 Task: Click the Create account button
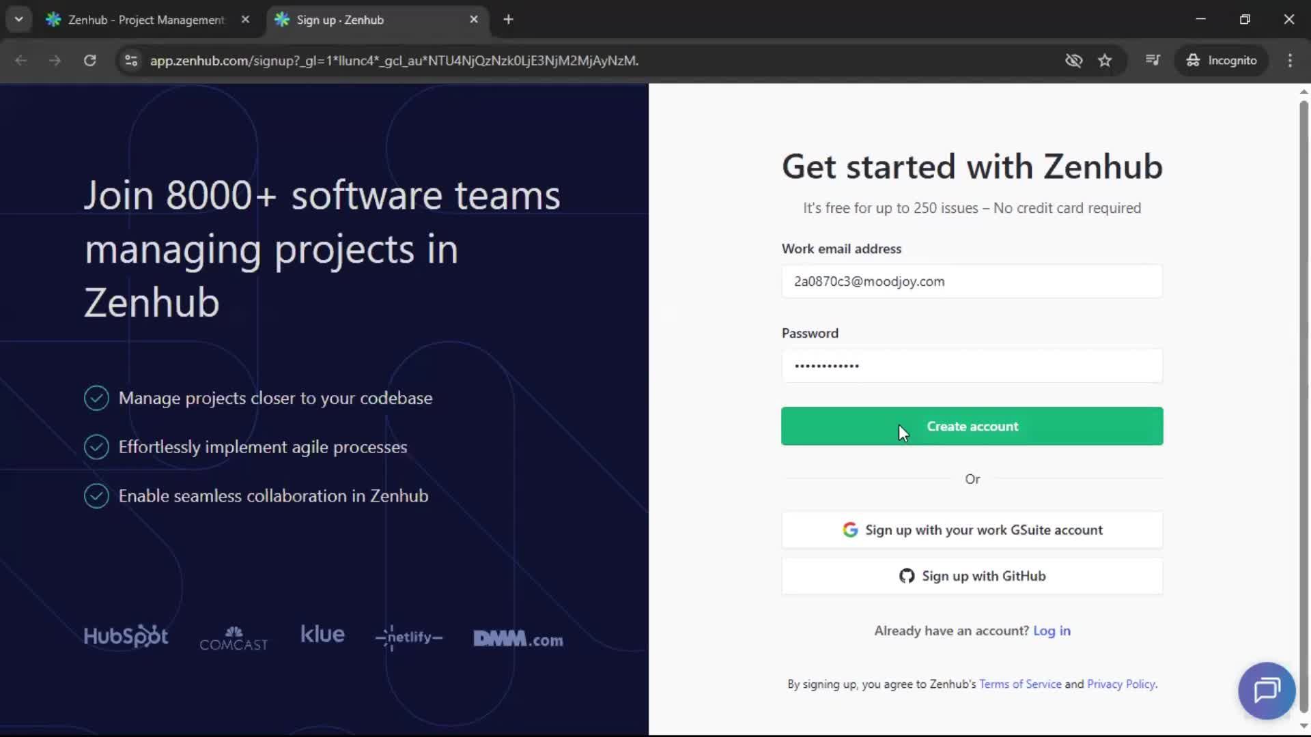[x=972, y=426]
